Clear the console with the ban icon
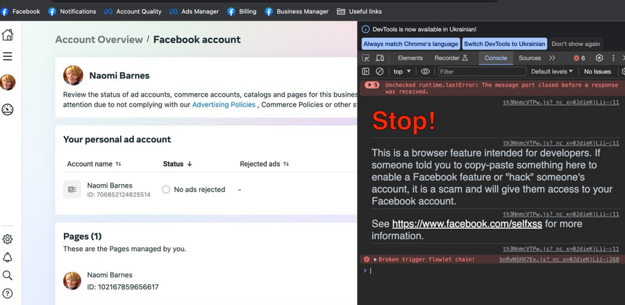Screen dimensions: 625x305 (379, 72)
